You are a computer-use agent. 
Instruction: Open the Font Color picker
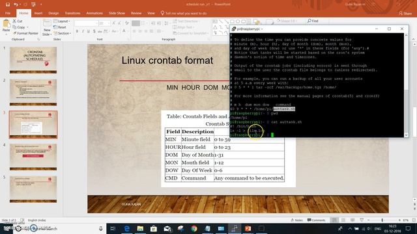tap(124, 31)
